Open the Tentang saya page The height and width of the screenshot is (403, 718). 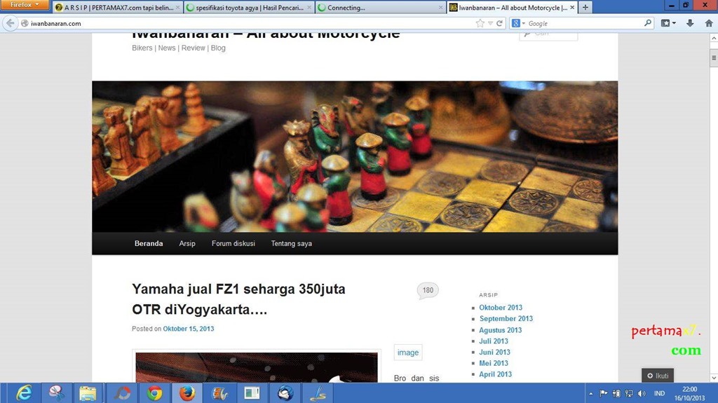[291, 243]
